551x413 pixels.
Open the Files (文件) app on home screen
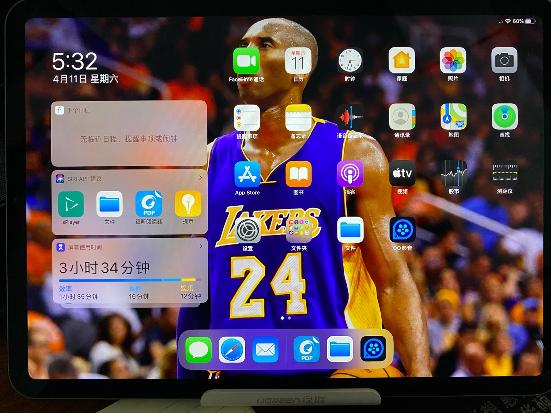350,230
